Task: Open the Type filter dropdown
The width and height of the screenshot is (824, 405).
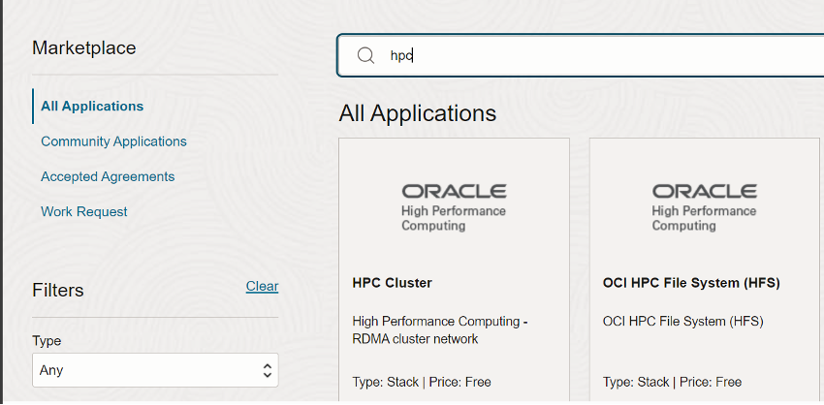Action: coord(155,370)
